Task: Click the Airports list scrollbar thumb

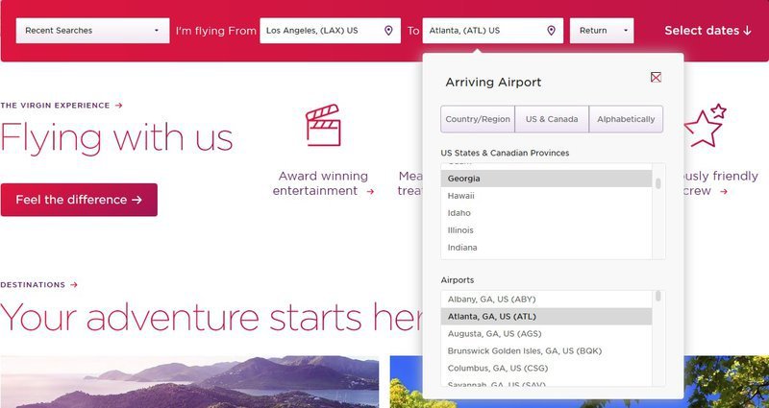Action: click(x=658, y=297)
